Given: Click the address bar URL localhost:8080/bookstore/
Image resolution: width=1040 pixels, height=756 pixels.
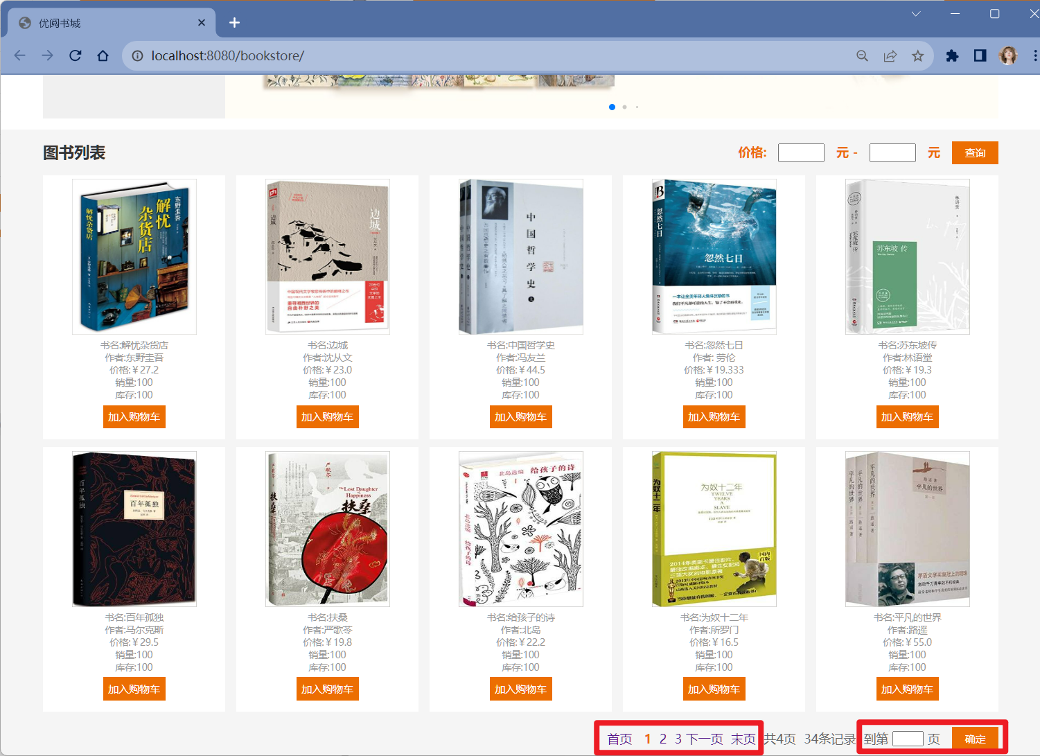Looking at the screenshot, I should (227, 55).
